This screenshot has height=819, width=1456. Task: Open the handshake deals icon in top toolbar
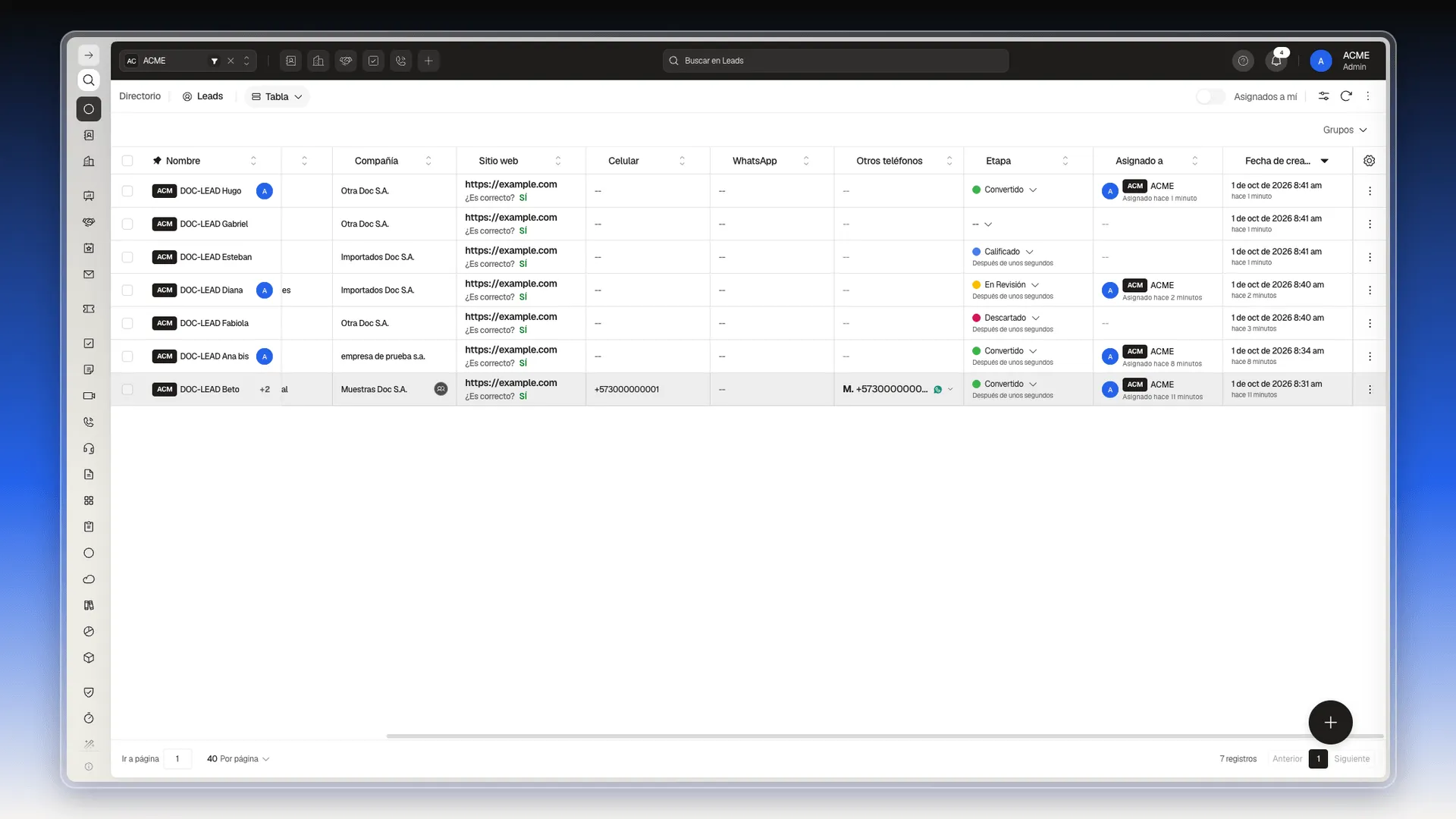[x=346, y=61]
